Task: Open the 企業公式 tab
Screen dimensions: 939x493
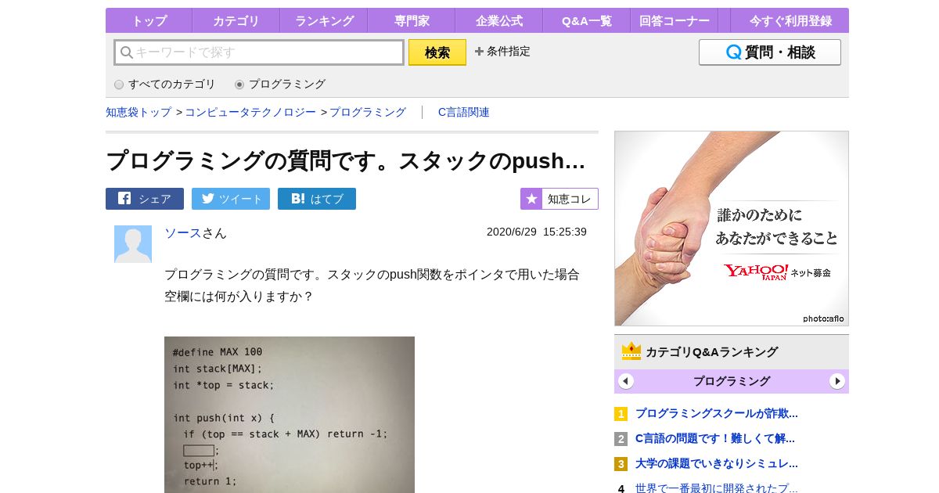Action: click(x=499, y=21)
